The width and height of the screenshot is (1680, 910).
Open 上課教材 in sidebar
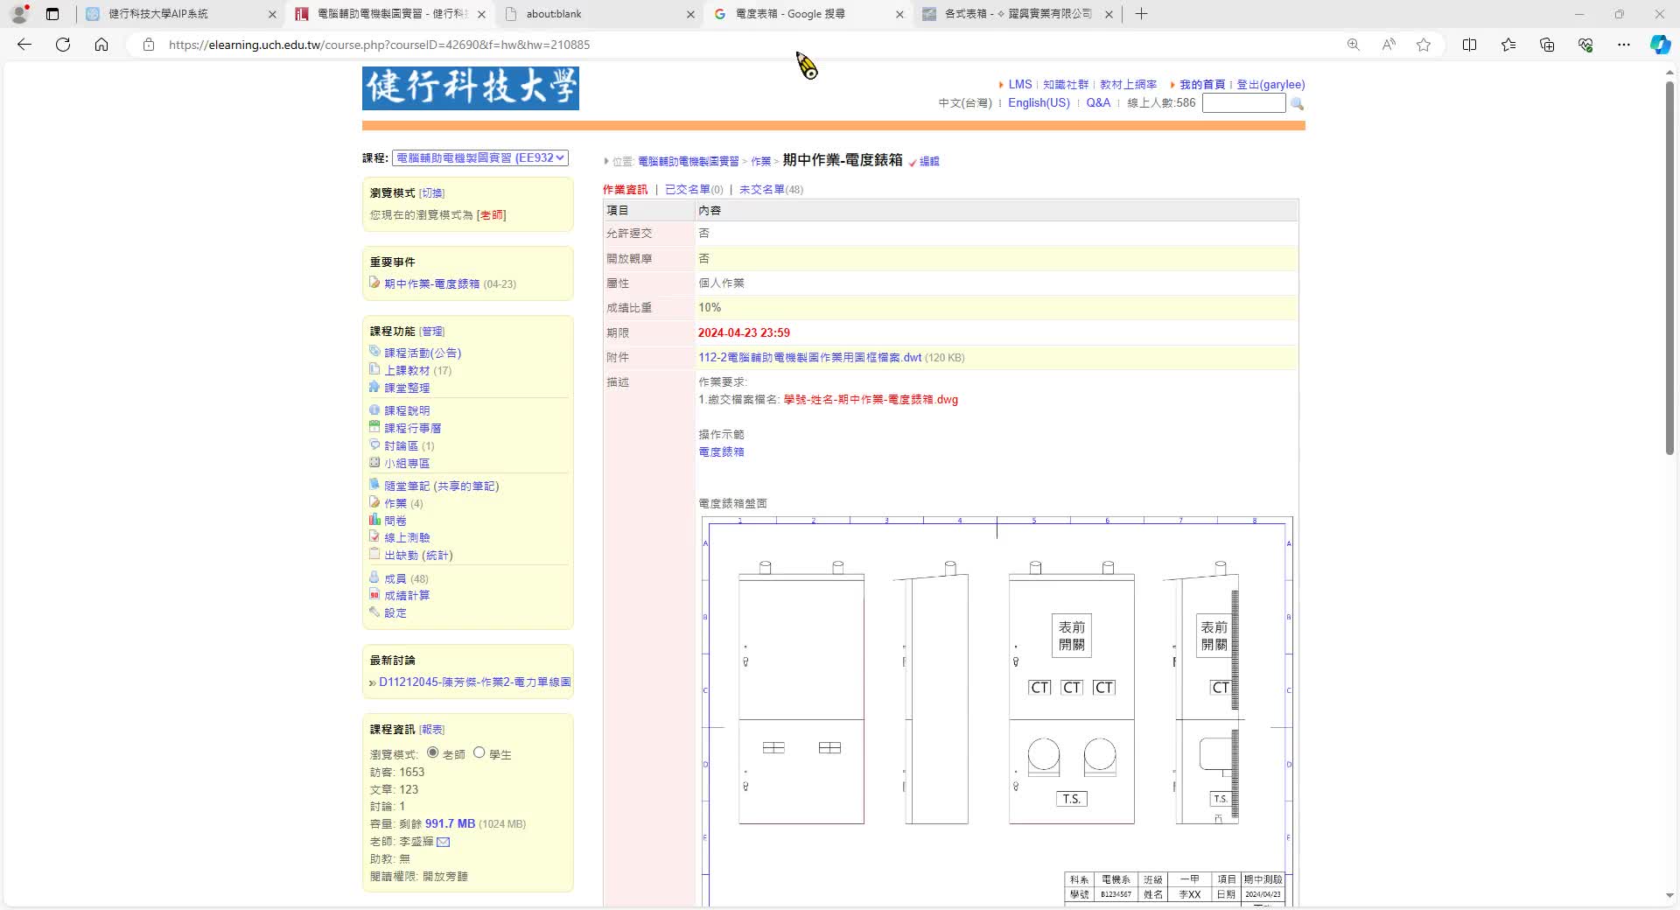tap(407, 371)
